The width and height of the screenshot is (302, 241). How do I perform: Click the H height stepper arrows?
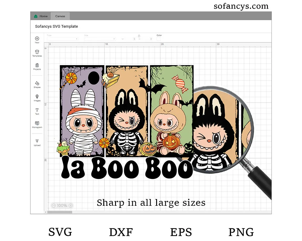(x=151, y=39)
